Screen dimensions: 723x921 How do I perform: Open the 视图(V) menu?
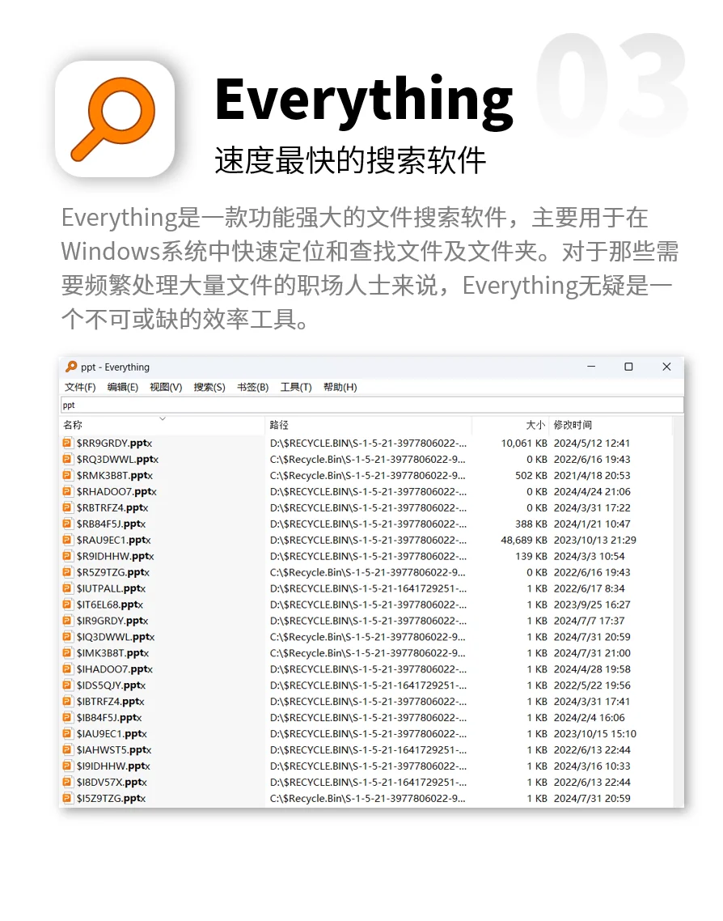165,387
